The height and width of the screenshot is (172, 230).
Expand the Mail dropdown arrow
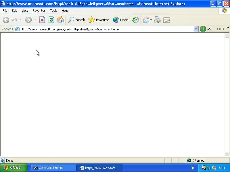pyautogui.click(x=151, y=20)
